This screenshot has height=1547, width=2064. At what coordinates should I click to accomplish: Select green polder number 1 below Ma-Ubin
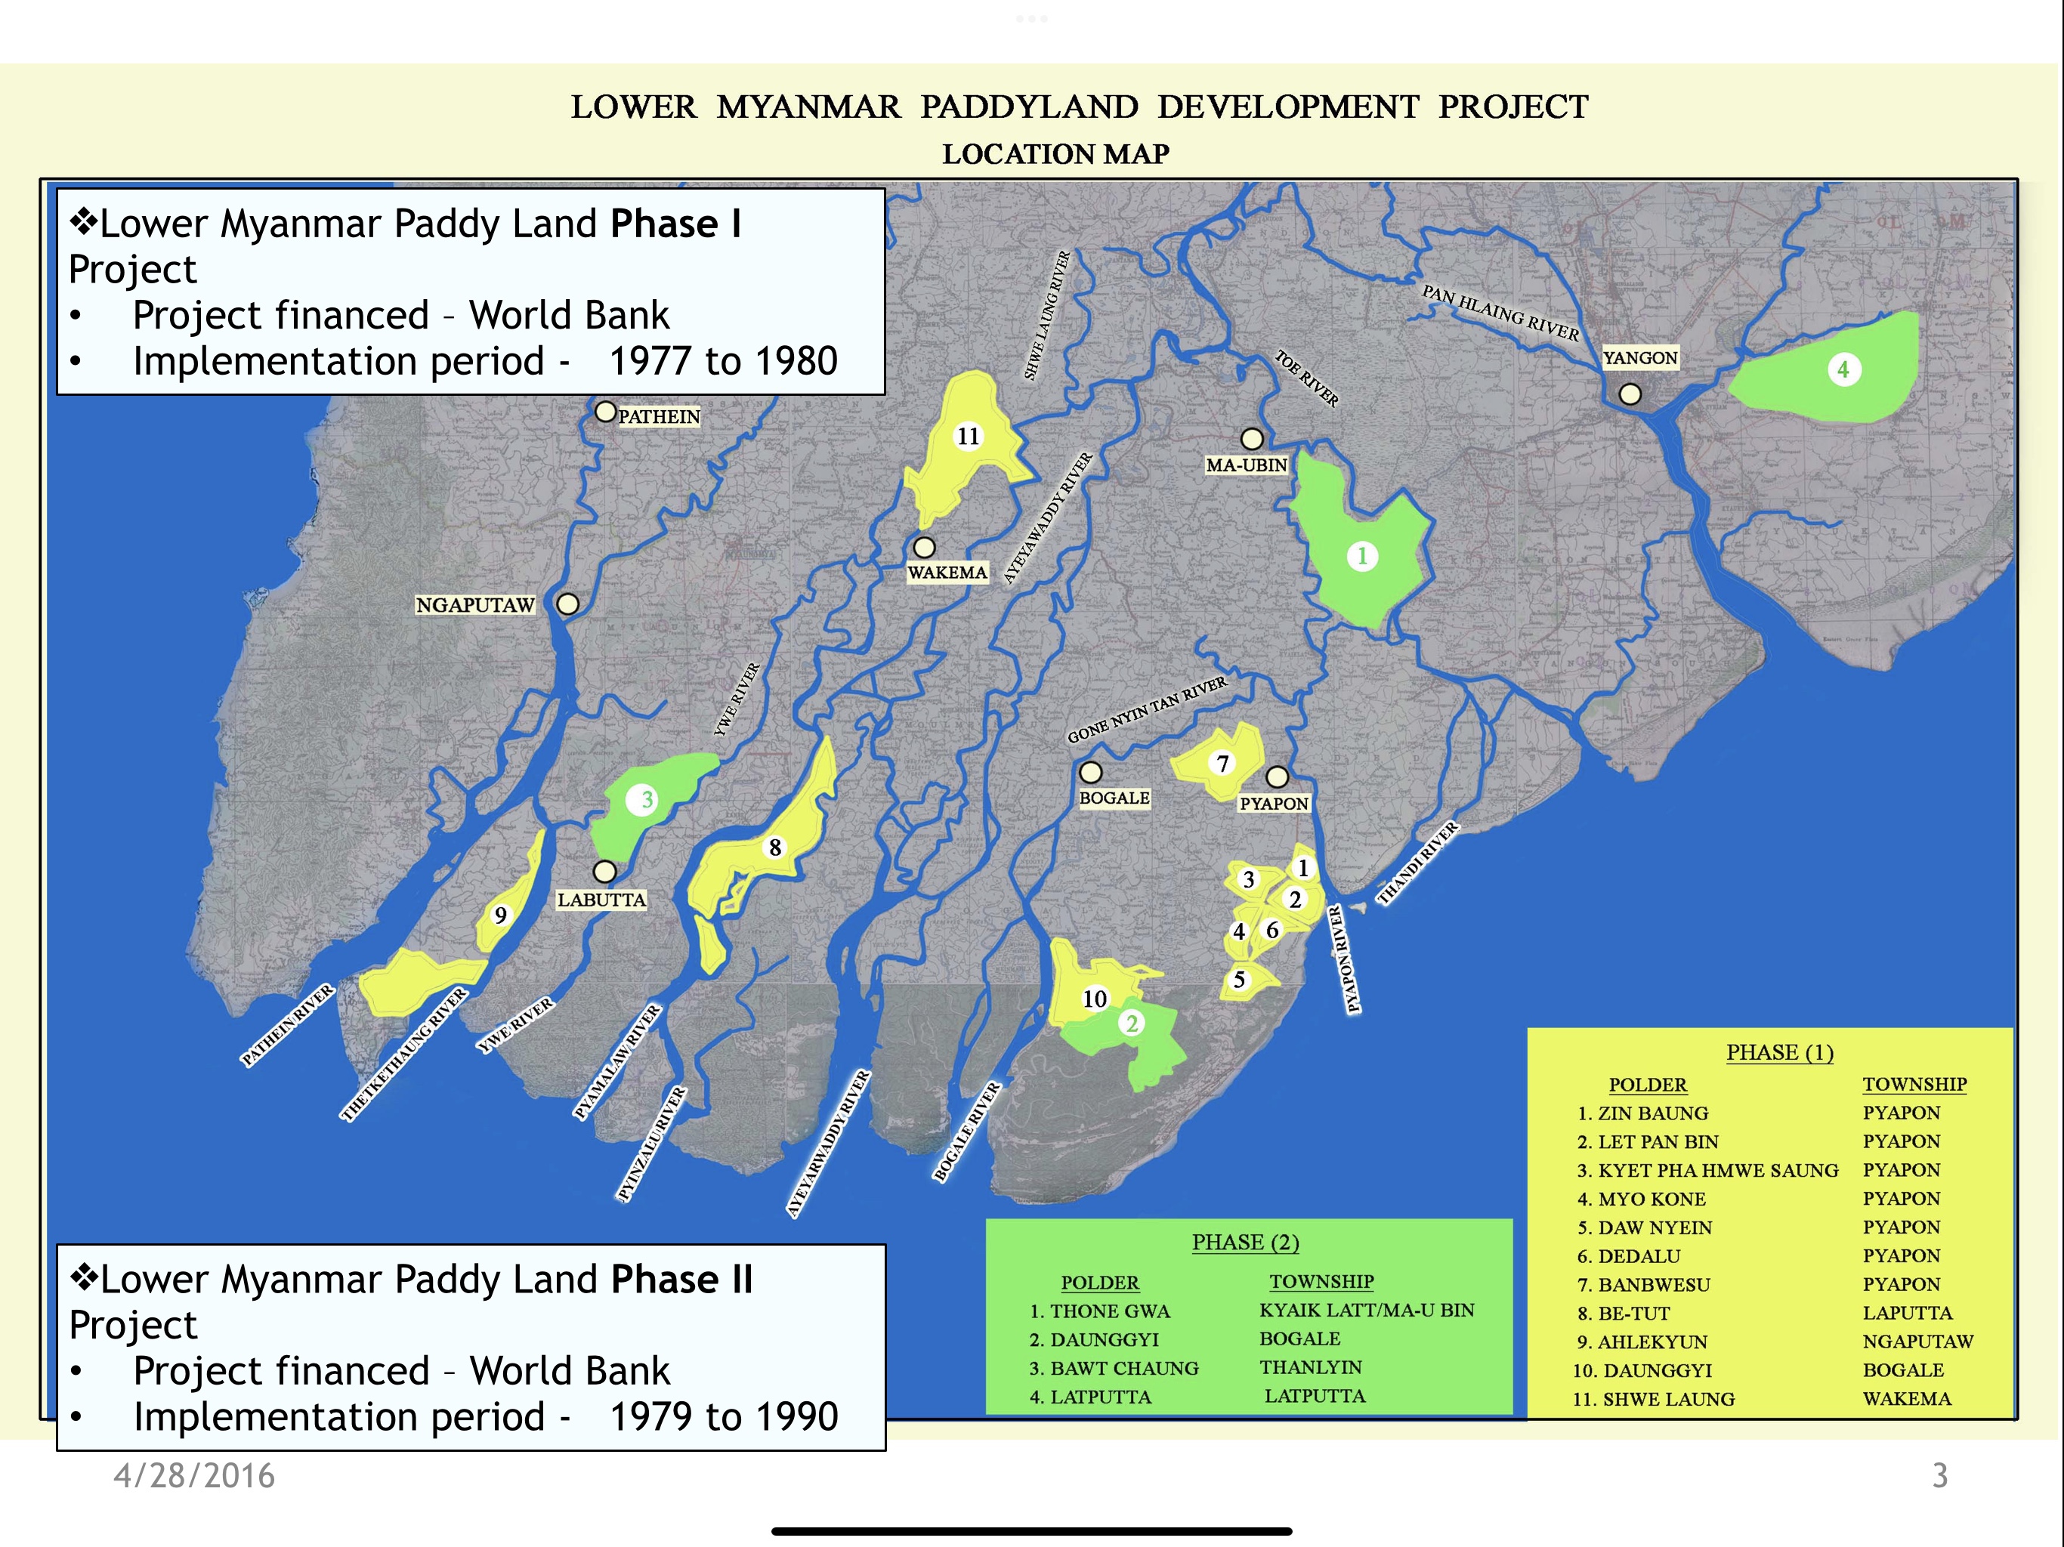pyautogui.click(x=1362, y=556)
